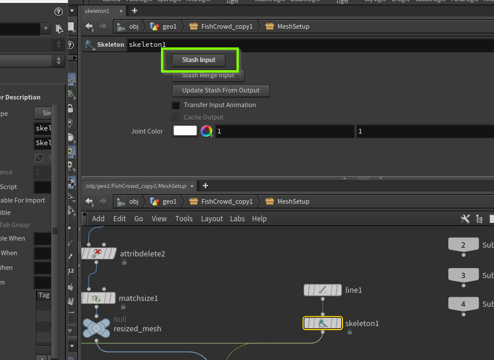Open the Layout menu

pyautogui.click(x=212, y=218)
